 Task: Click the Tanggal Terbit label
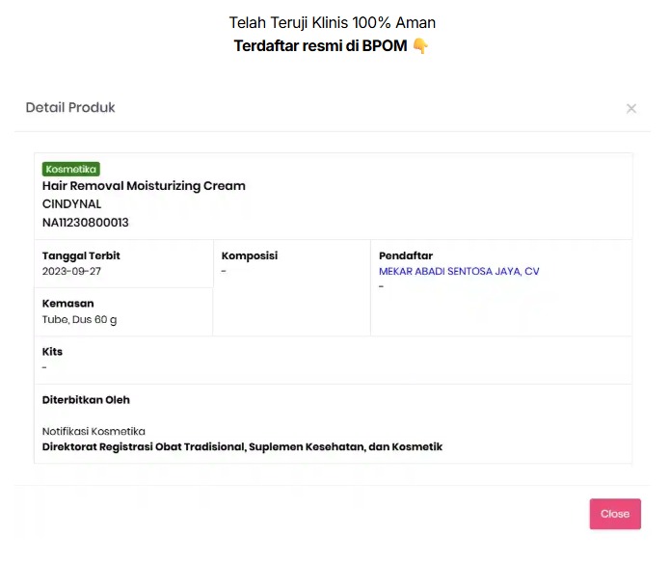[x=81, y=256]
